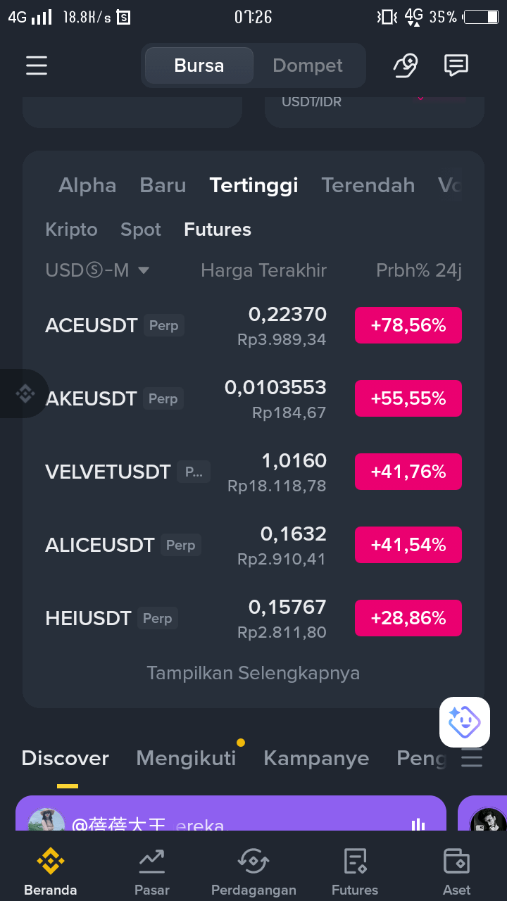Screen dimensions: 507x901
Task: Open the Aset wallet icon
Action: 456,860
